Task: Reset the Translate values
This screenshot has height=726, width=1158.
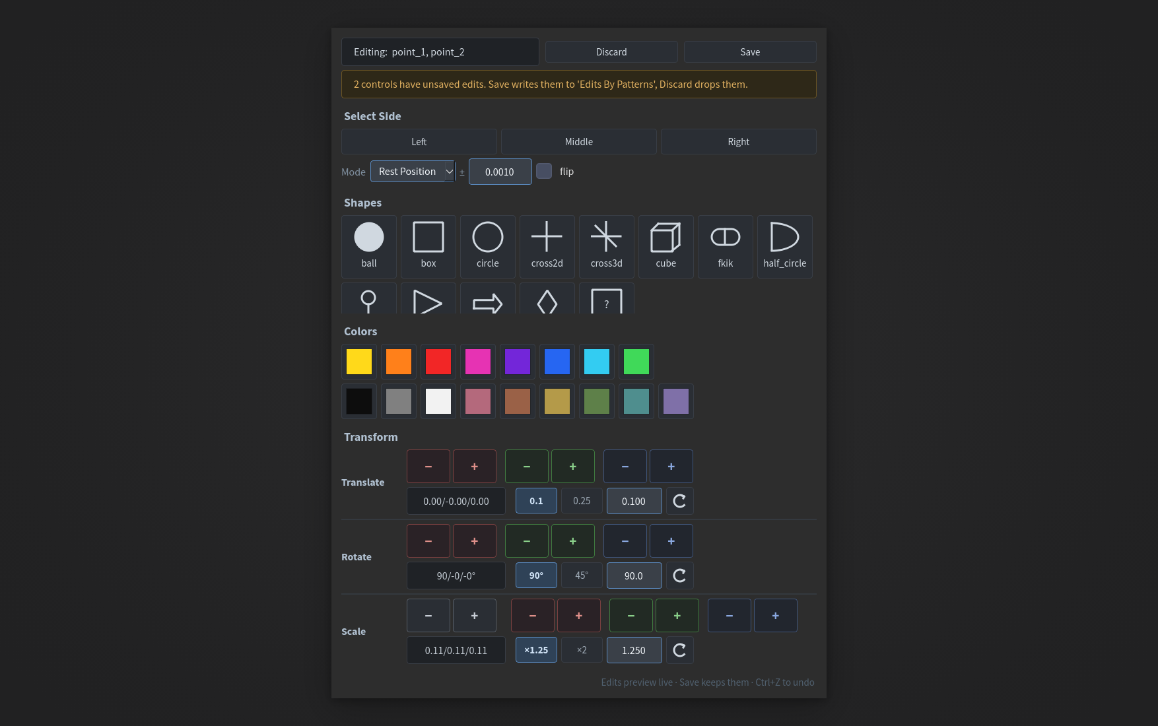Action: coord(679,501)
